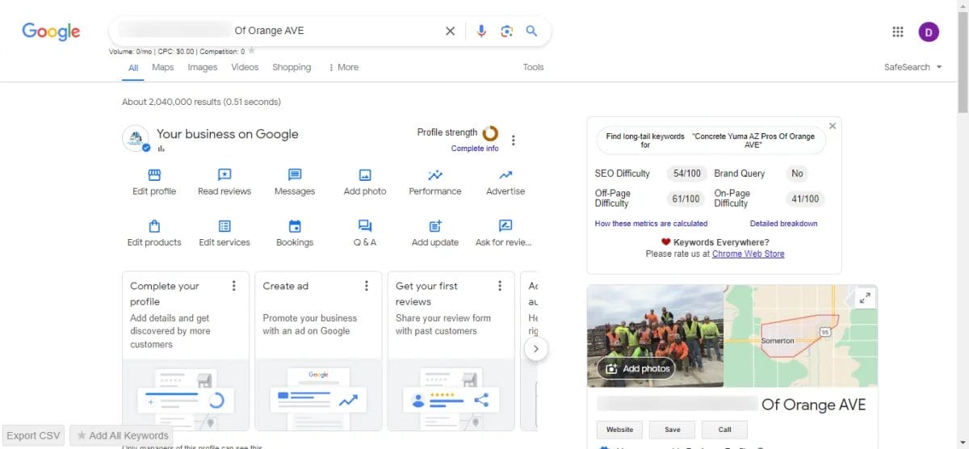Open options menu on Complete your profile card
The height and width of the screenshot is (449, 969).
[234, 286]
